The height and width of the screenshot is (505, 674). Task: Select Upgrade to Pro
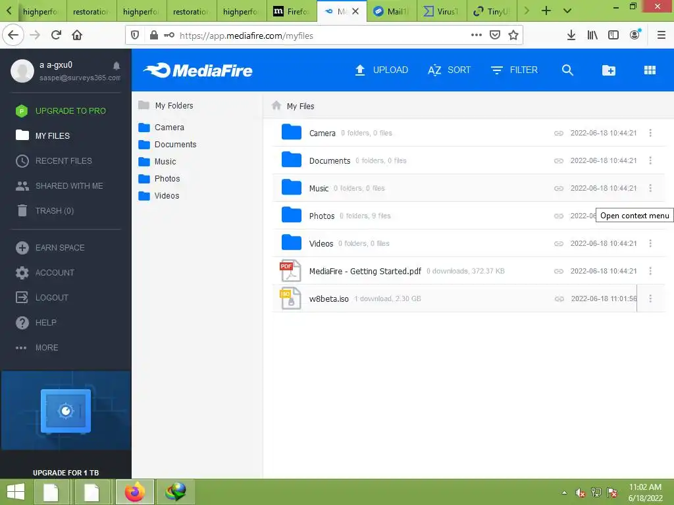(61, 110)
